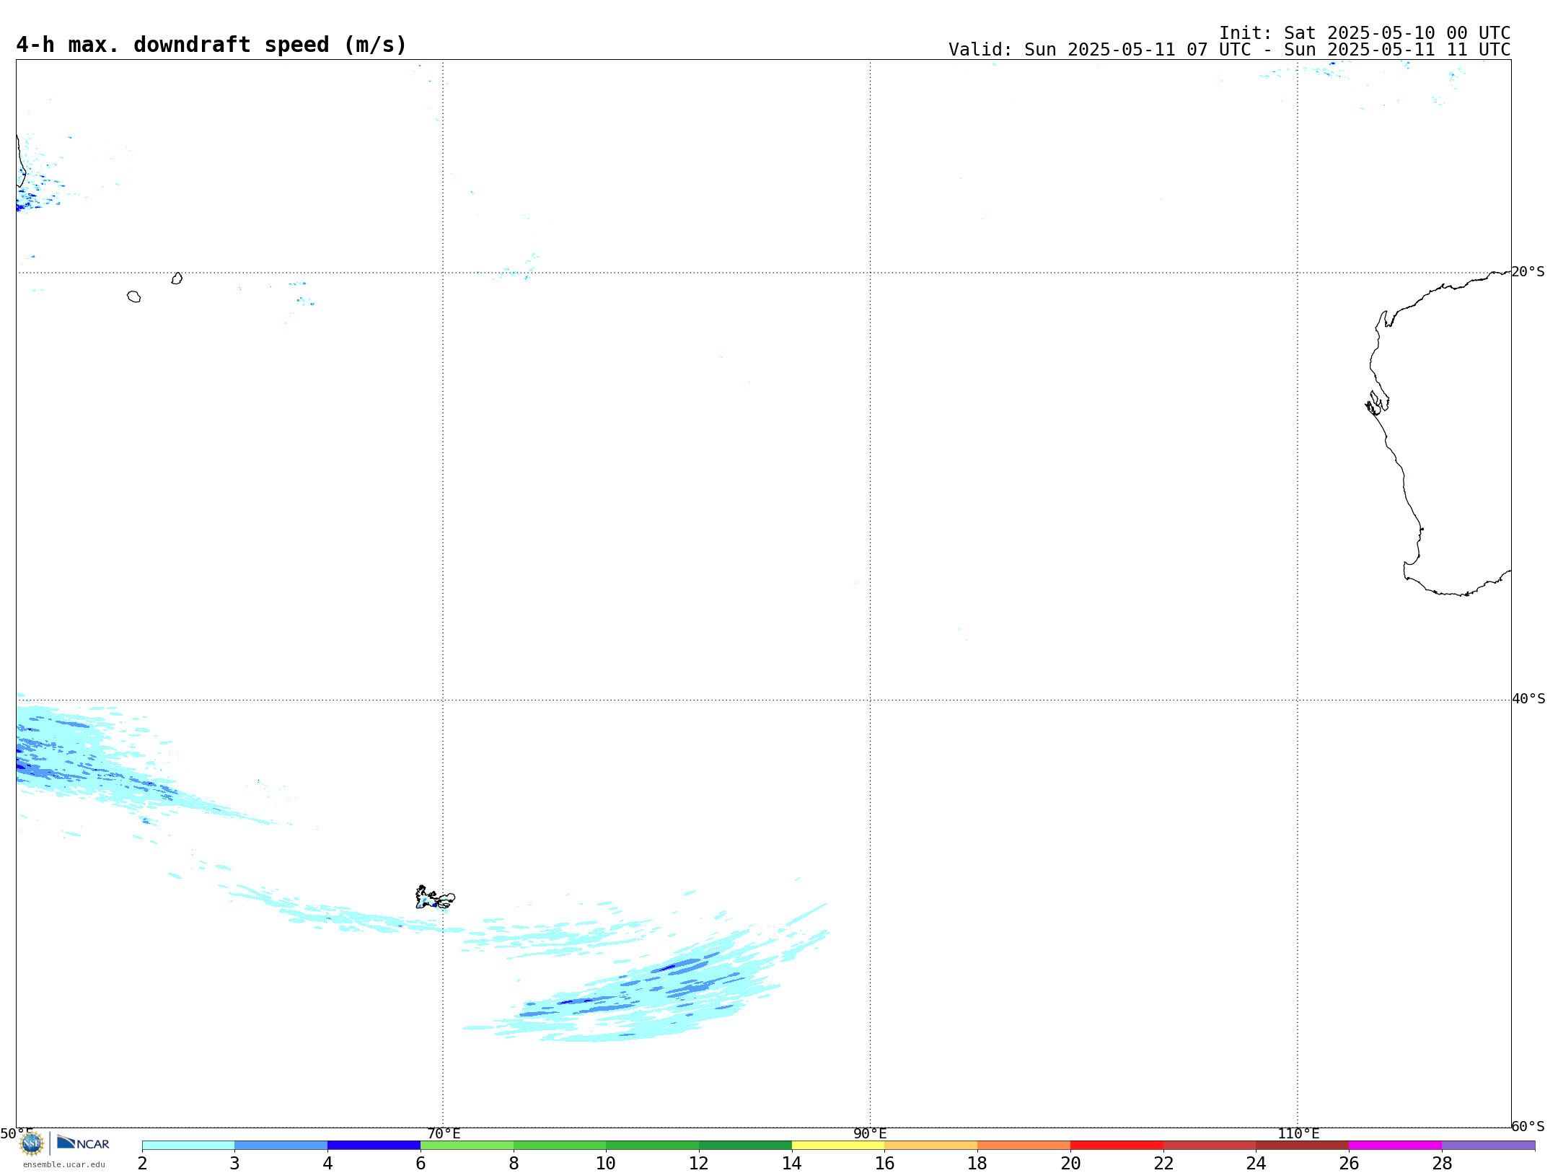
Task: Click the plot title '4-h max. downdraft speed (m/s)'
Action: click(x=211, y=45)
